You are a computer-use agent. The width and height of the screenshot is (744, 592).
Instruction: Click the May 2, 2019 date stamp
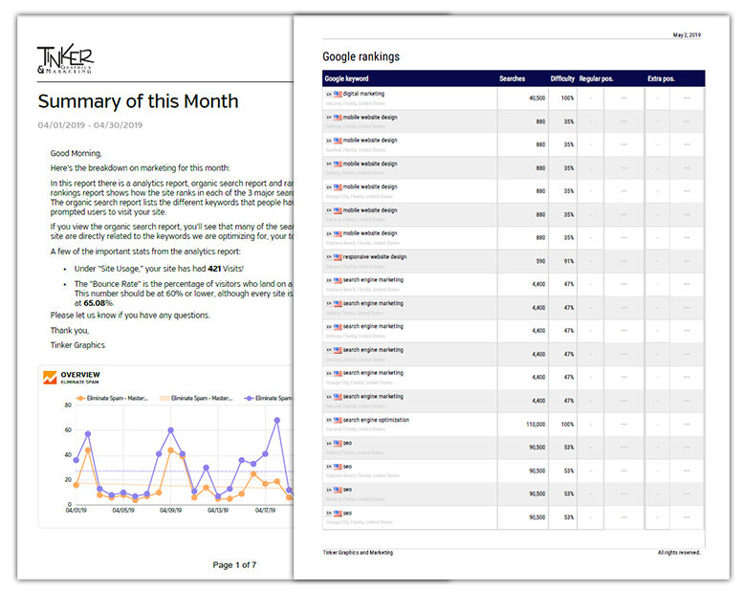687,35
